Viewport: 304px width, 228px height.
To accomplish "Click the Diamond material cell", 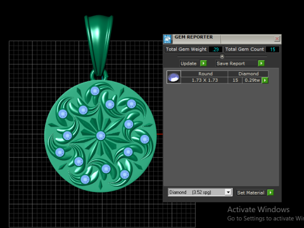I will click(248, 73).
